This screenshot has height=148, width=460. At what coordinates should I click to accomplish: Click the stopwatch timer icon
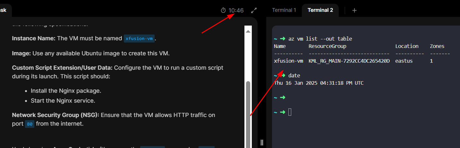click(223, 11)
